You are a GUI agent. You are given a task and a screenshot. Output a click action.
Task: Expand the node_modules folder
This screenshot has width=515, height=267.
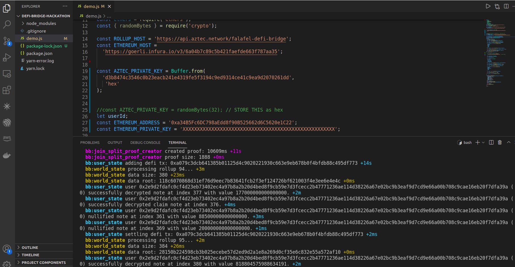[x=44, y=24]
